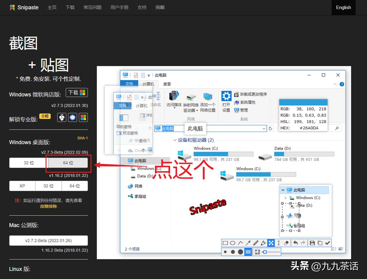The height and width of the screenshot is (279, 367).
Task: Select the largest brush size dot
Action: 240,252
